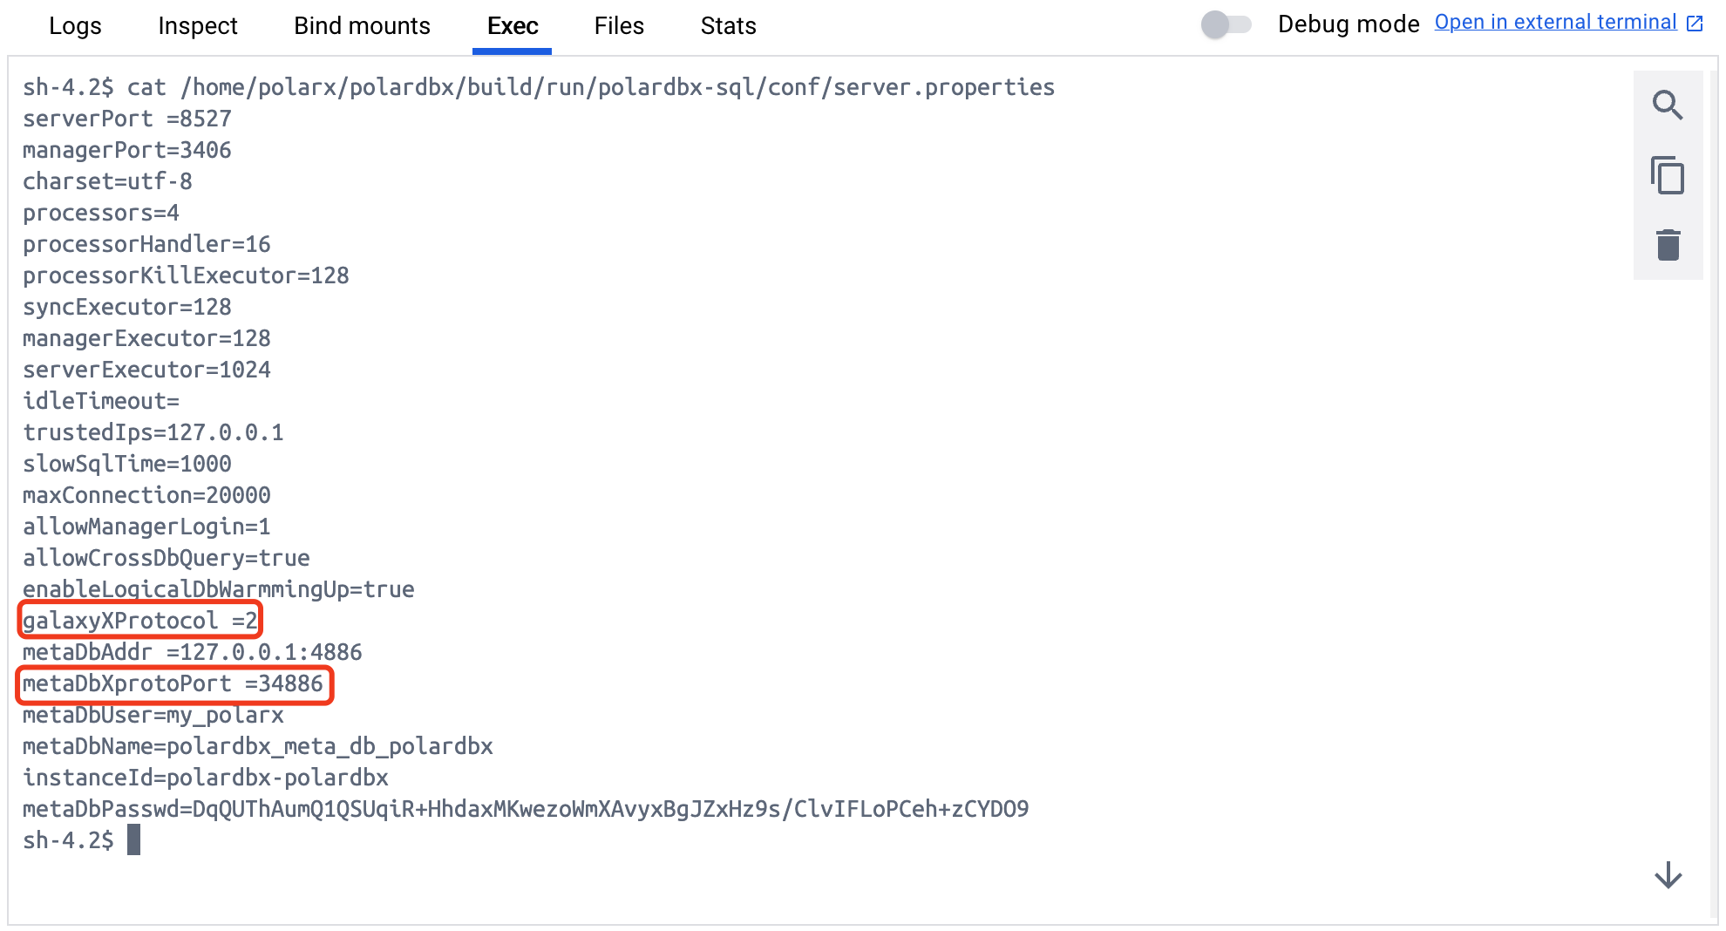Open the Files tab
The width and height of the screenshot is (1726, 931).
(619, 26)
